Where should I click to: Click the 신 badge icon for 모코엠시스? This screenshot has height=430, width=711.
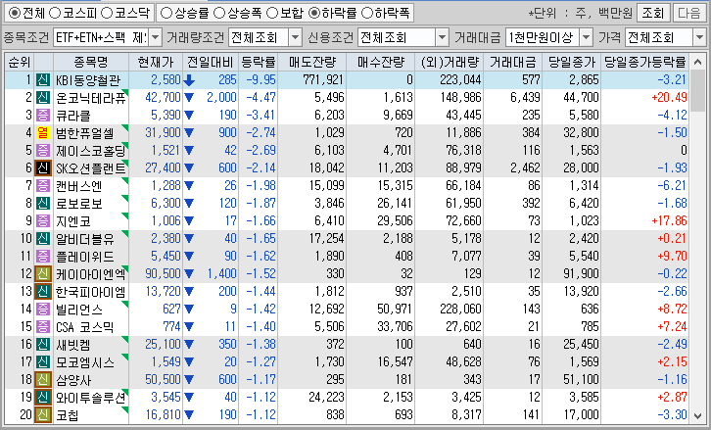coord(43,361)
